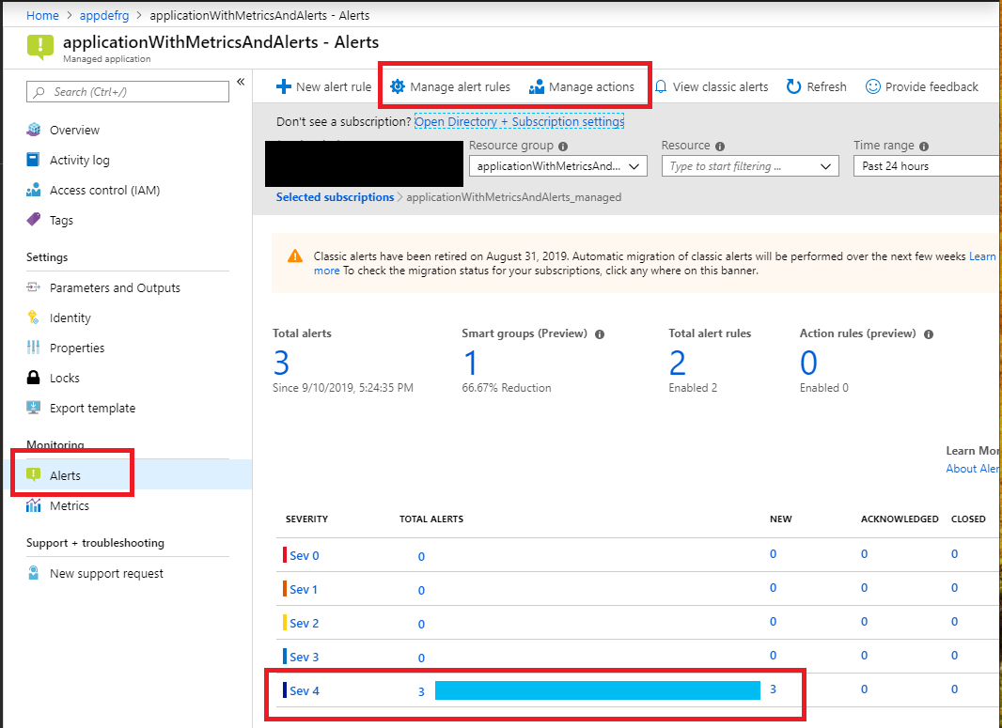Click the info icon beside Resource label
Screen dimensions: 1002x728
720,147
